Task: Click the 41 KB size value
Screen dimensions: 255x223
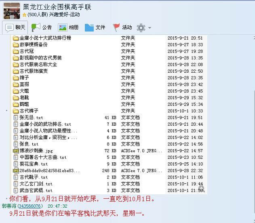Action: coord(110,118)
